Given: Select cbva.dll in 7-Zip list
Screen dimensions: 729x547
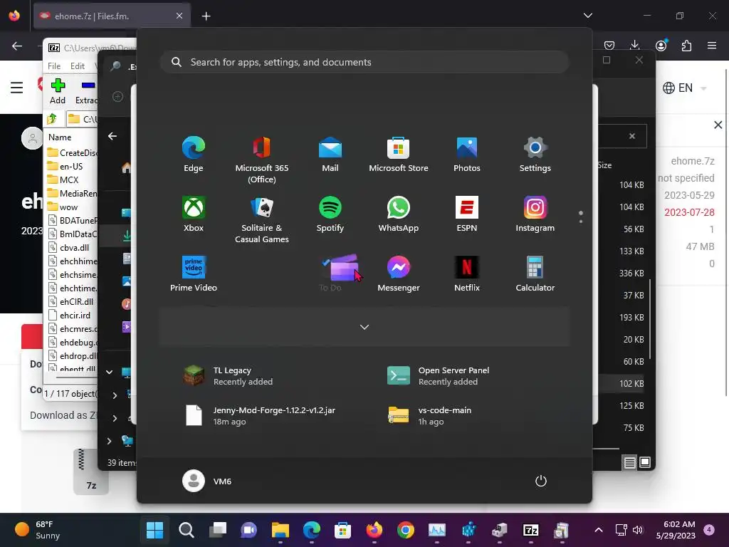Looking at the screenshot, I should click(74, 248).
